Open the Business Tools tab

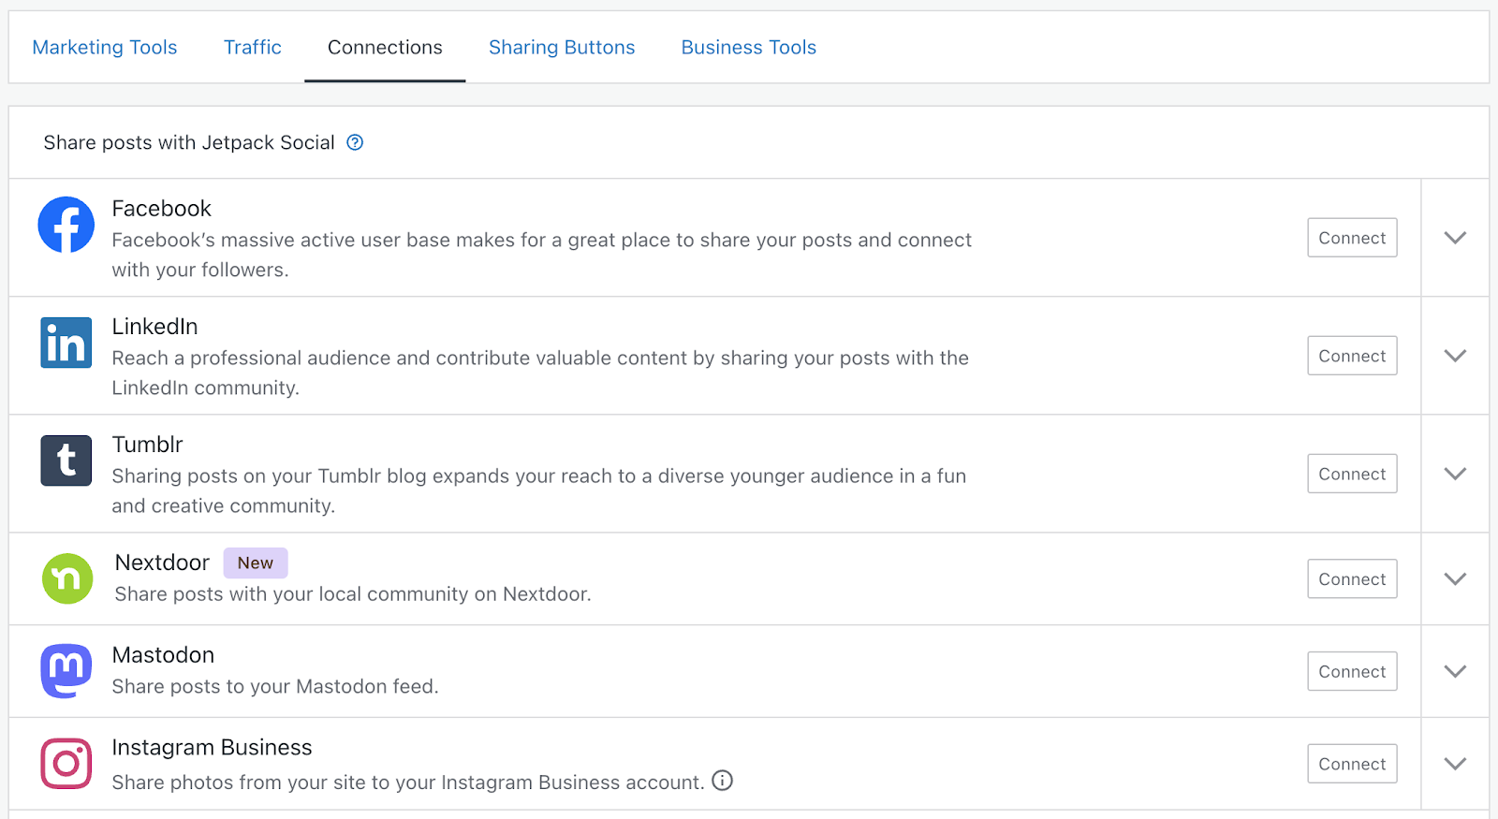(x=749, y=47)
